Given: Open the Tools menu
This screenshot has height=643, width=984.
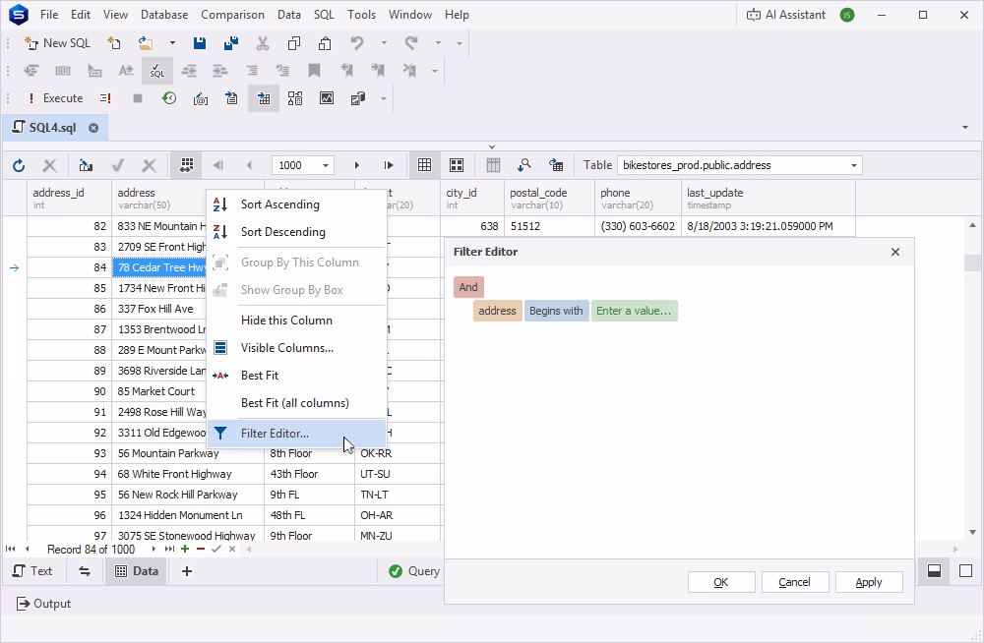Looking at the screenshot, I should 361,15.
